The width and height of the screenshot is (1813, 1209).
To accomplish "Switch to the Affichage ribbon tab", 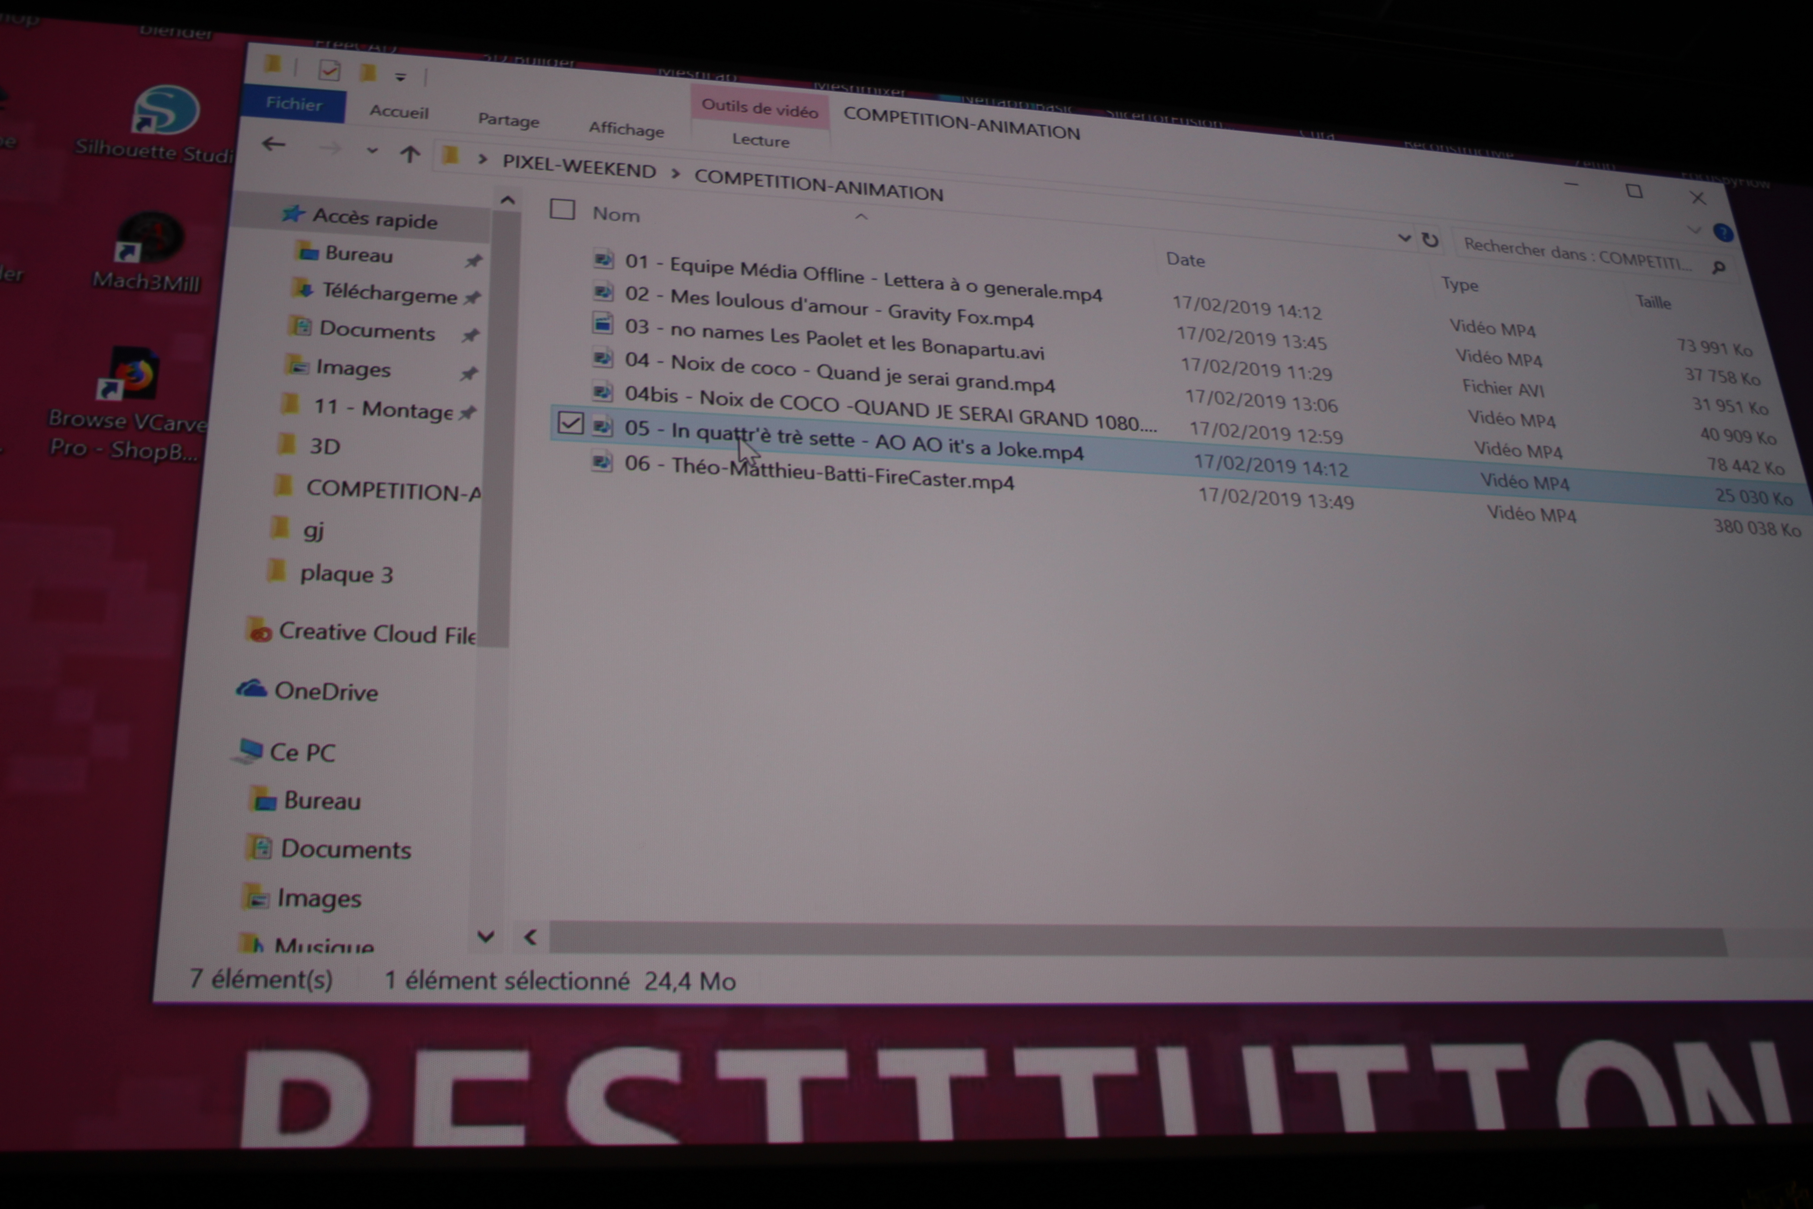I will 626,129.
